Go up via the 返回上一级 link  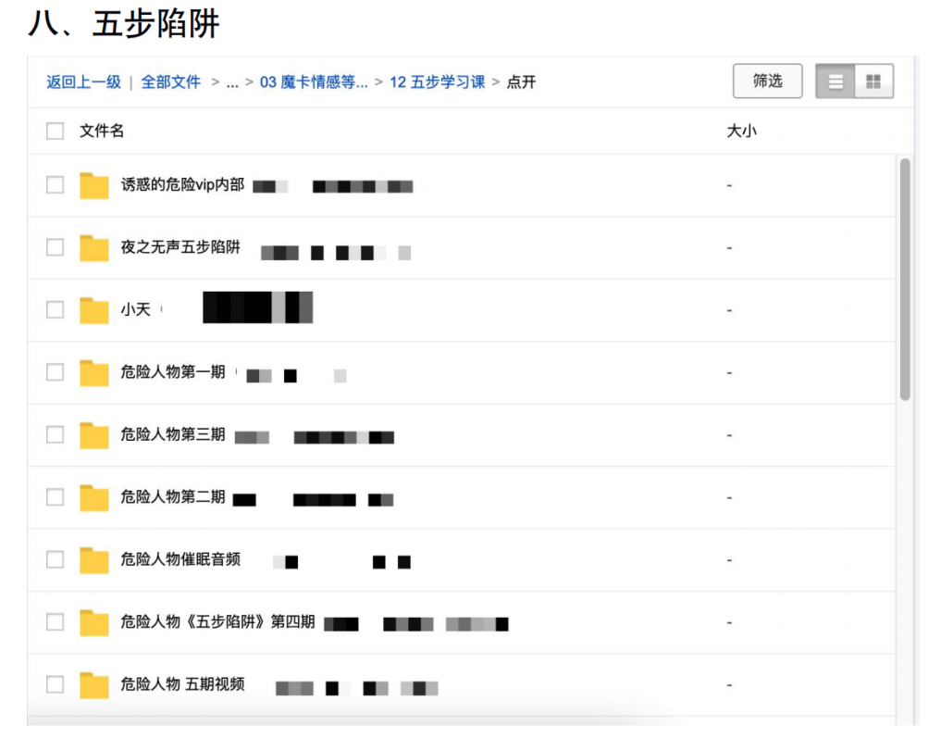coord(84,81)
